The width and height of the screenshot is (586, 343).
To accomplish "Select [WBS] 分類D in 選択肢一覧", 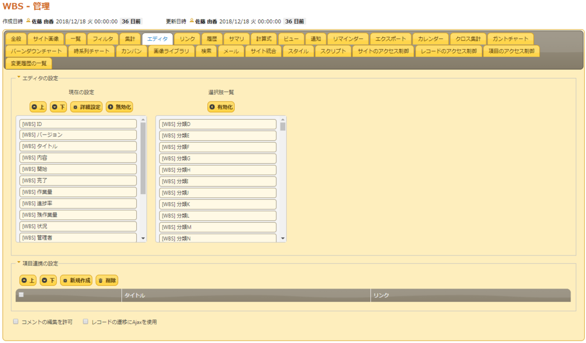I will (218, 124).
